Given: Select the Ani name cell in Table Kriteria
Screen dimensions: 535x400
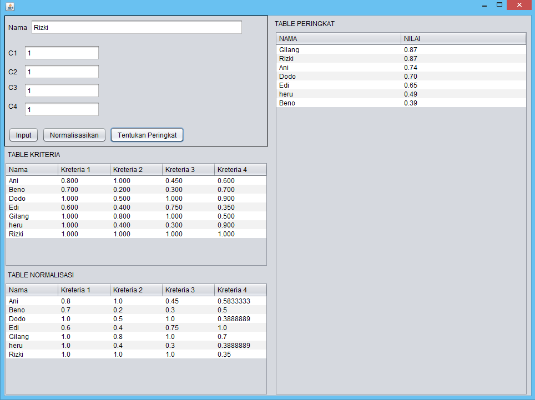Looking at the screenshot, I should [x=32, y=181].
